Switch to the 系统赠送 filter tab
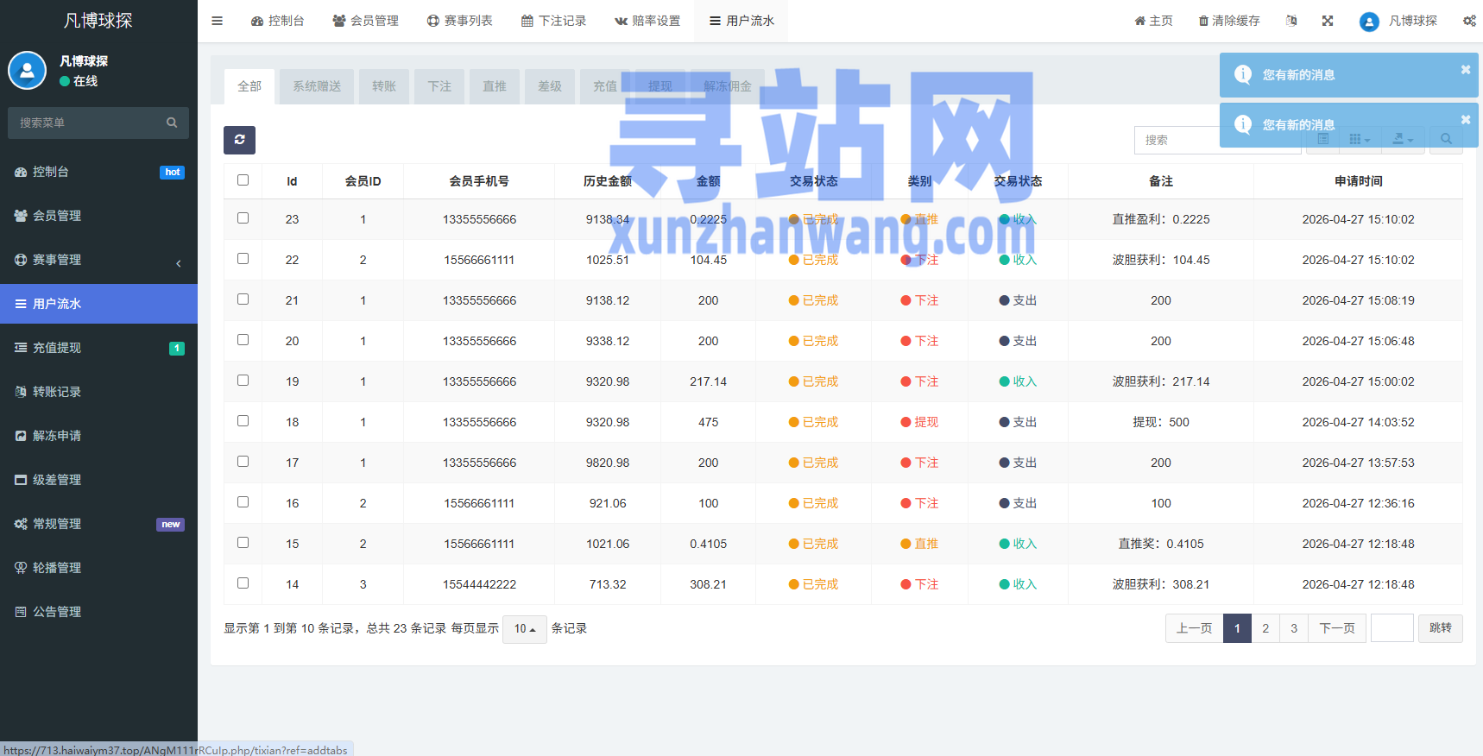 317,86
